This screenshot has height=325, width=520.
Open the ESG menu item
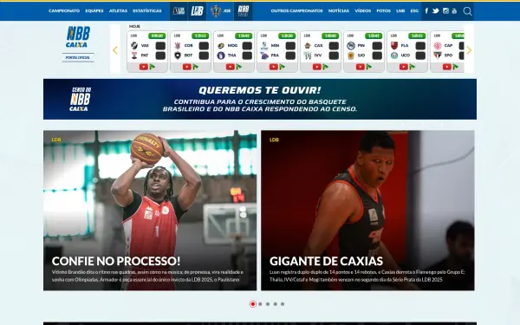click(414, 11)
